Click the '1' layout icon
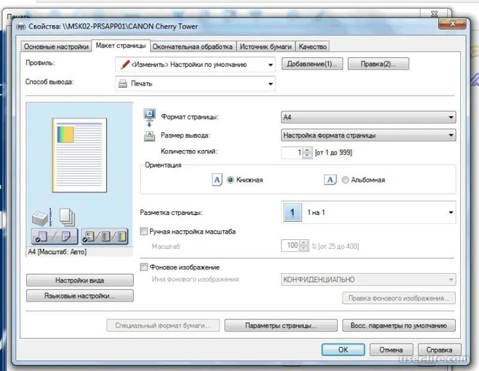Viewport: 479px width, 371px height. click(293, 212)
